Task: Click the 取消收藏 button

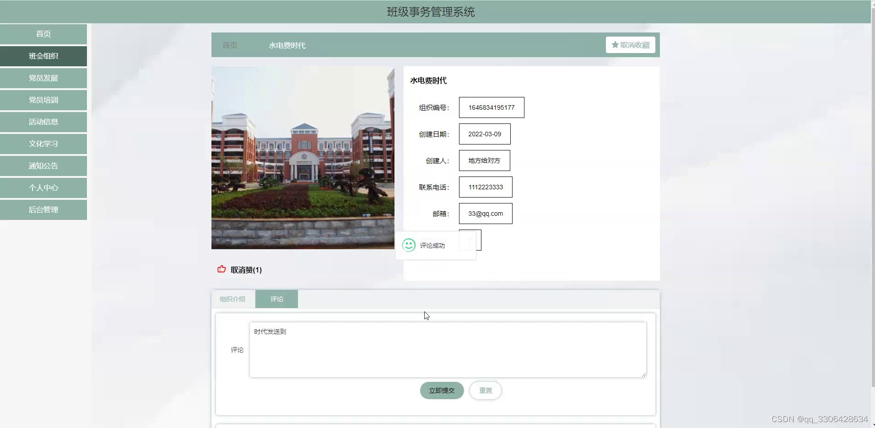Action: click(x=631, y=45)
